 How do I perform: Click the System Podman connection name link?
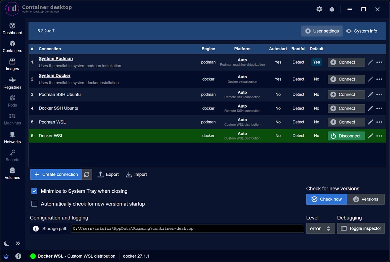56,59
